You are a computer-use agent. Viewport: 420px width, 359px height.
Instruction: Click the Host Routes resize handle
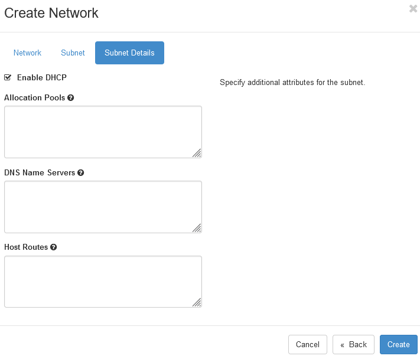(197, 302)
